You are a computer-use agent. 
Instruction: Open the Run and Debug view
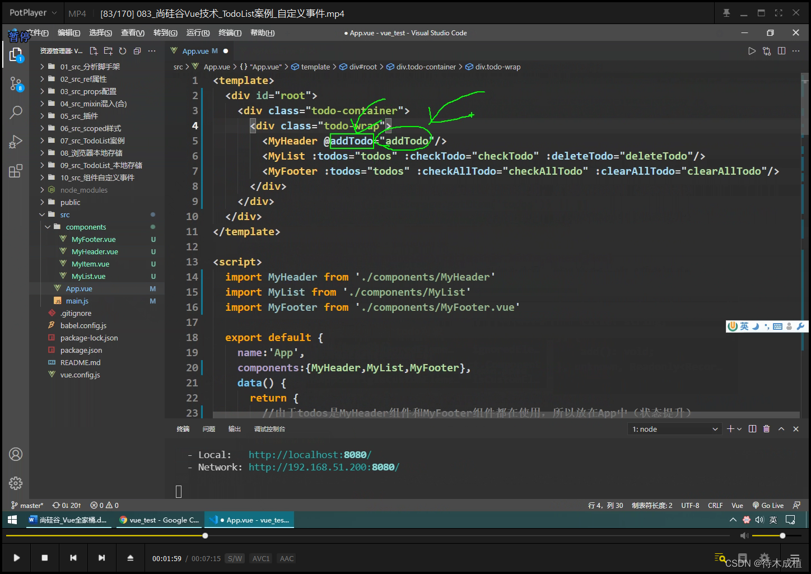16,142
